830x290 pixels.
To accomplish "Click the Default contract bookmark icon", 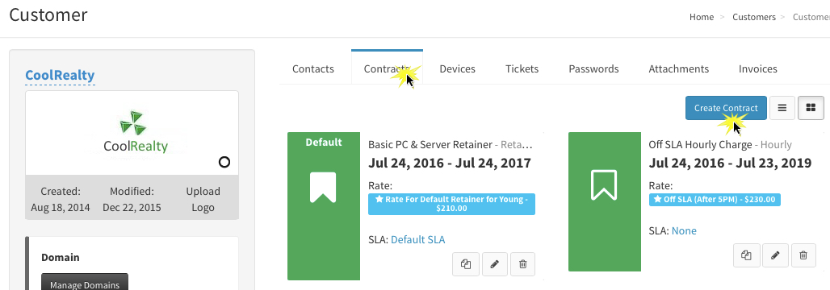I will point(323,188).
